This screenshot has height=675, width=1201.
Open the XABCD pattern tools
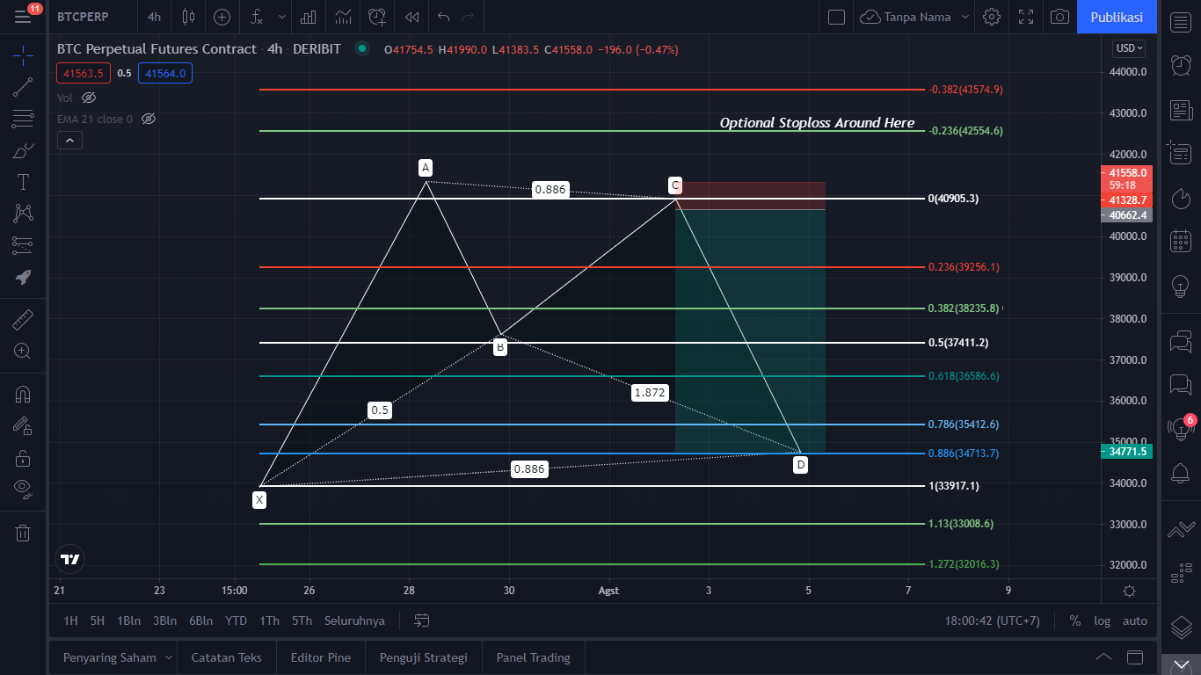click(x=23, y=213)
